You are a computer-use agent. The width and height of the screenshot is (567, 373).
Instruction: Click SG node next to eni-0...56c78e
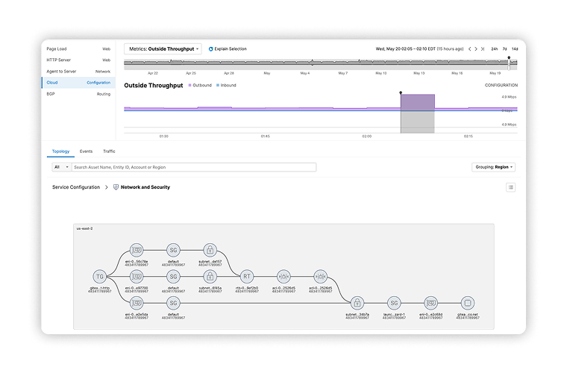[x=173, y=250]
